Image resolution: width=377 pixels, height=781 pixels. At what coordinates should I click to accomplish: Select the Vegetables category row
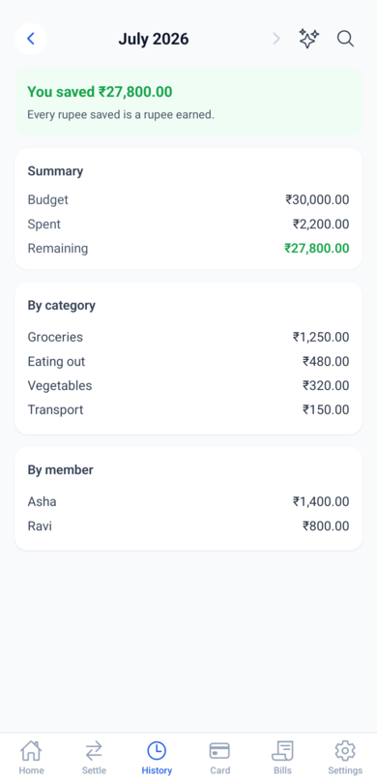point(188,386)
